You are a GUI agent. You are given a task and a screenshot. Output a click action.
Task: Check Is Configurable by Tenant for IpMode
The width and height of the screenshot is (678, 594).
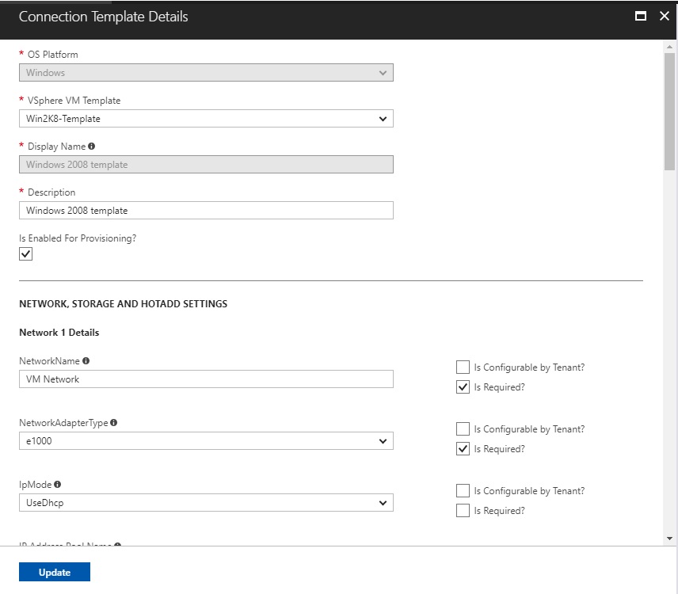tap(463, 491)
